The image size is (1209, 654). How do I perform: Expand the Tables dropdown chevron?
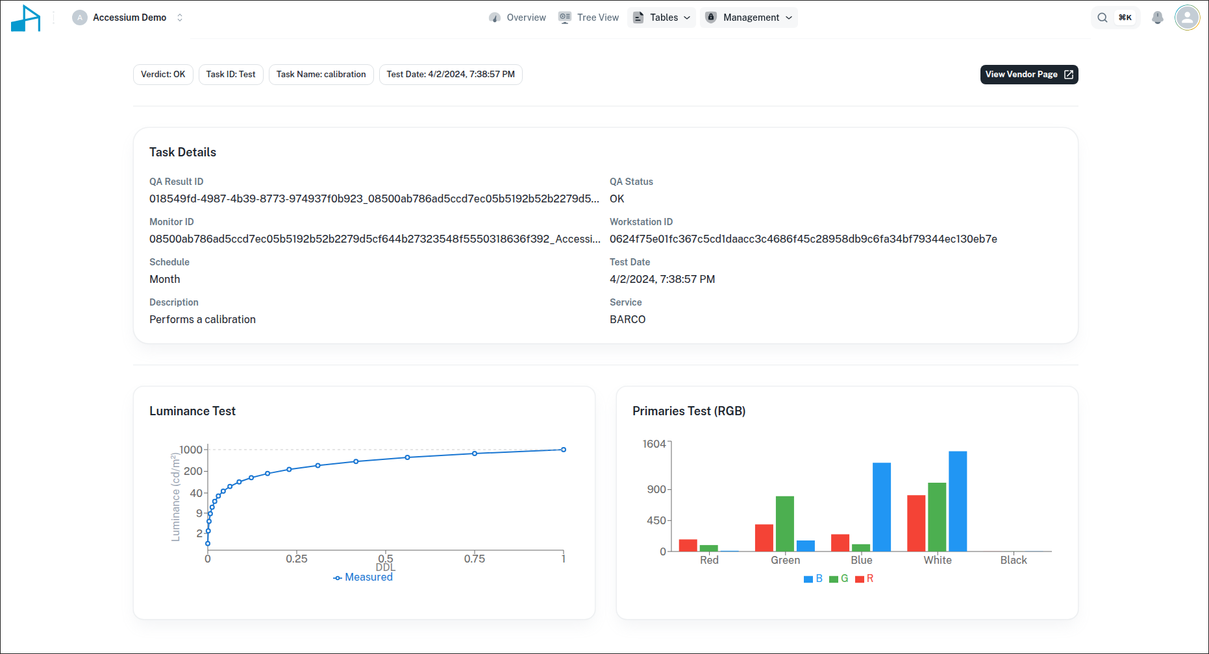coord(687,18)
